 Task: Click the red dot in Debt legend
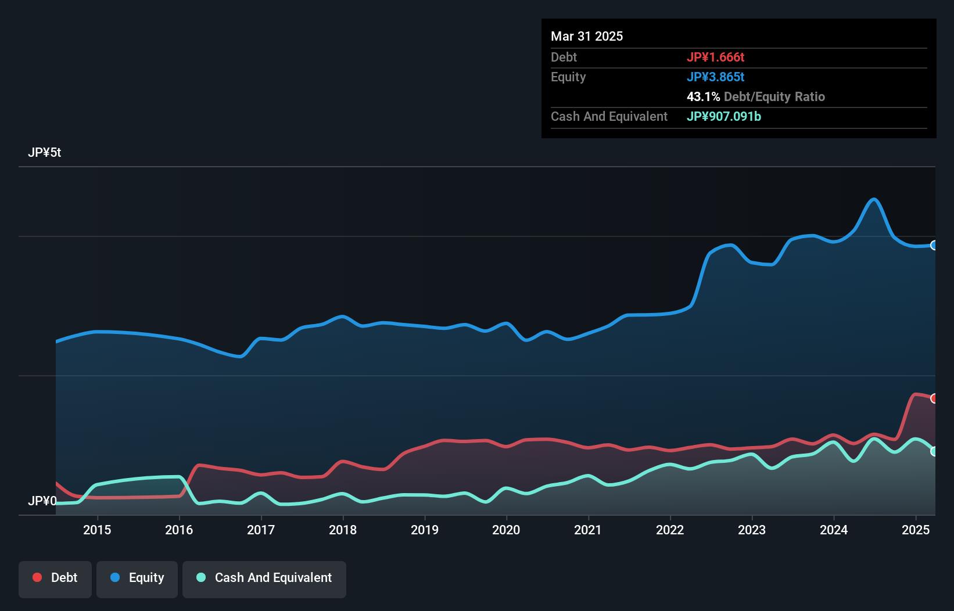tap(37, 577)
